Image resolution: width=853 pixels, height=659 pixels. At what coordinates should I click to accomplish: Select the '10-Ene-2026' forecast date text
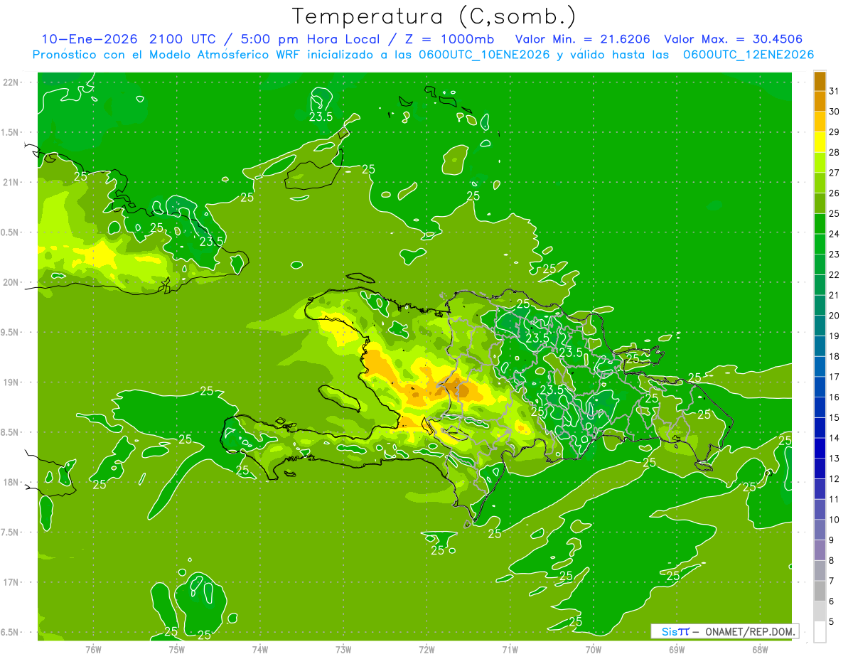point(89,39)
